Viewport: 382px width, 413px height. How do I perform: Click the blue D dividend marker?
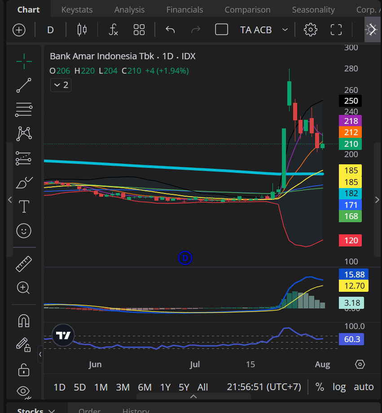pos(185,258)
